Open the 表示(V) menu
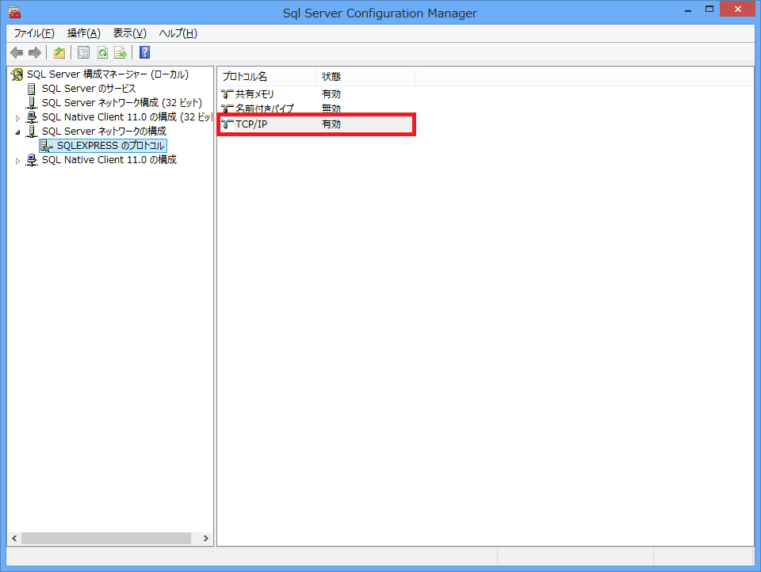The image size is (761, 572). [129, 33]
